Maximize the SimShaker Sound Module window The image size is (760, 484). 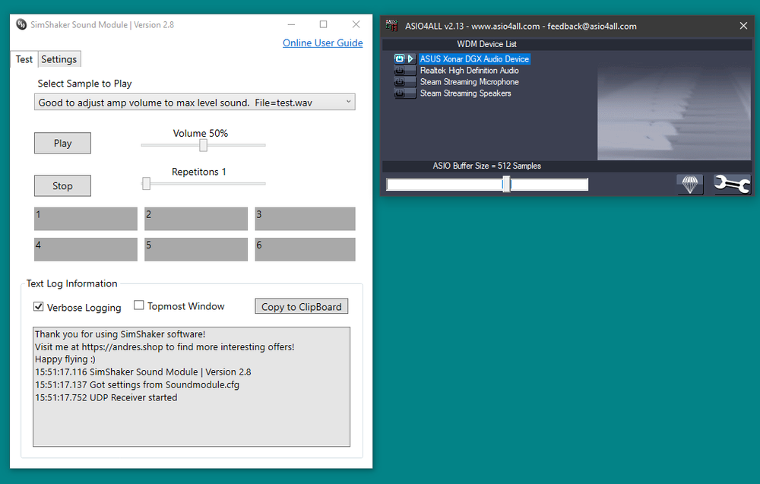coord(323,24)
